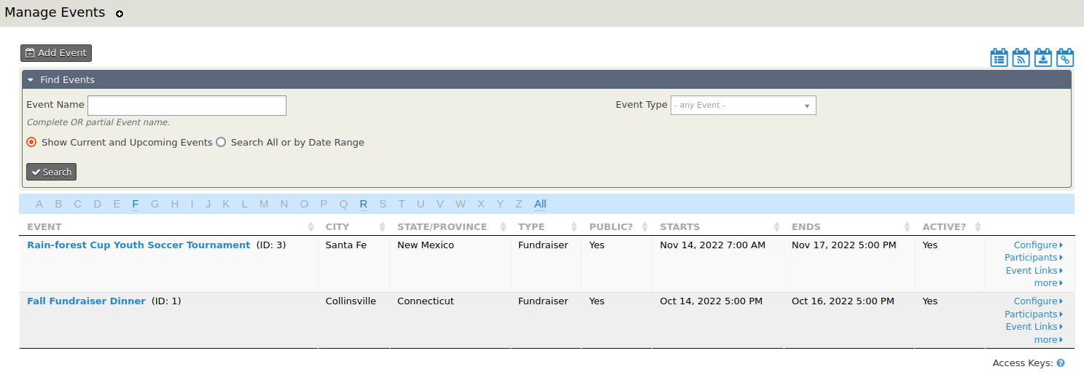The image size is (1084, 372).
Task: Filter events by letter F
Action: point(136,204)
